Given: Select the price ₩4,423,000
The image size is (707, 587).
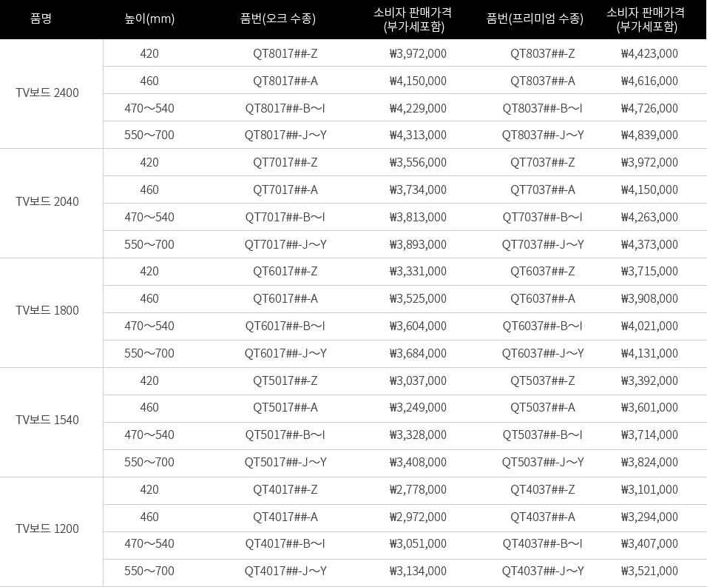Looking at the screenshot, I should tap(649, 54).
